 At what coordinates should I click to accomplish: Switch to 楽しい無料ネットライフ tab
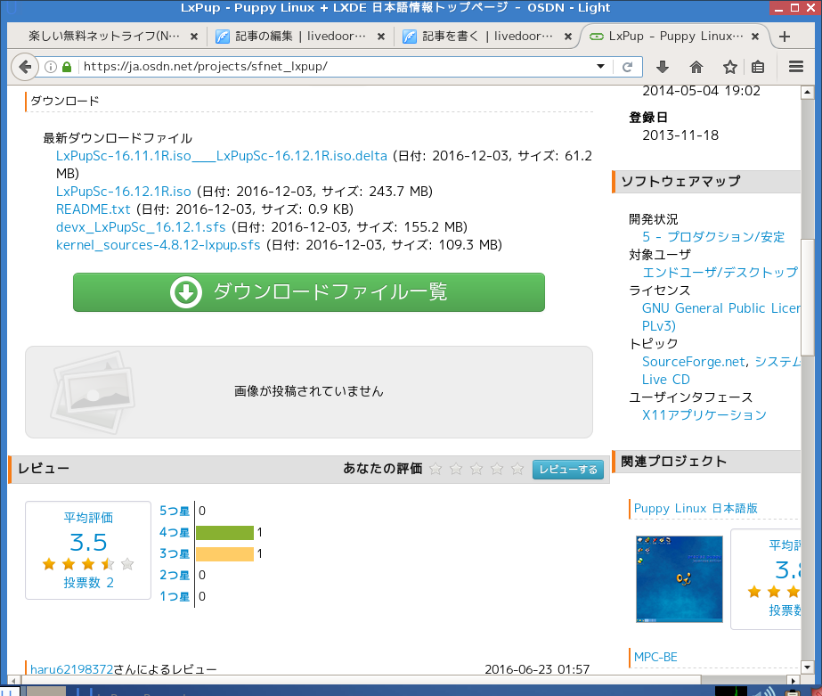(104, 37)
